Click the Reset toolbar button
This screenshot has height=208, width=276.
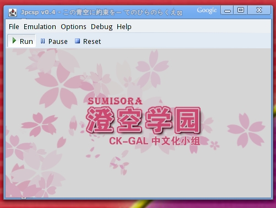pos(88,41)
